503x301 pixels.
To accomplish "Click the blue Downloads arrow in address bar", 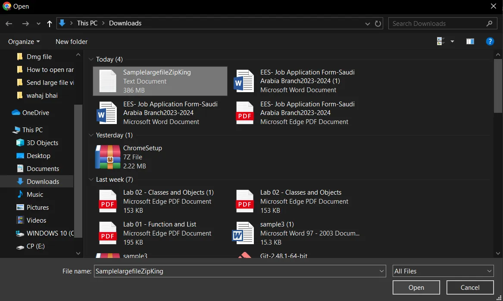I will pyautogui.click(x=62, y=23).
